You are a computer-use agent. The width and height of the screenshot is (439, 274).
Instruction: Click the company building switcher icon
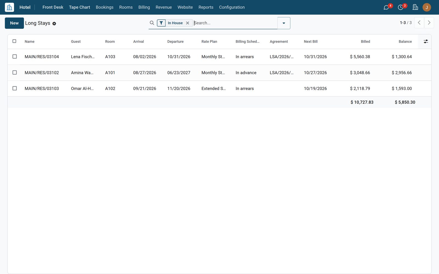415,7
